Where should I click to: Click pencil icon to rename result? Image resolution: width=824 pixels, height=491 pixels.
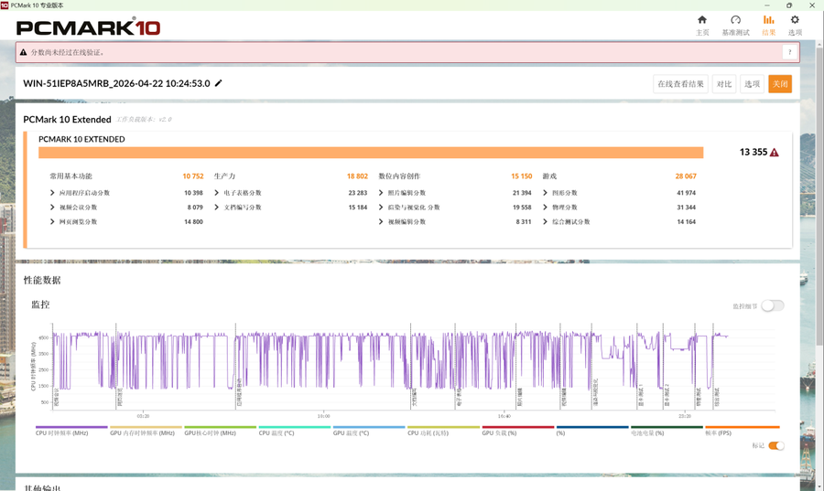(x=219, y=83)
